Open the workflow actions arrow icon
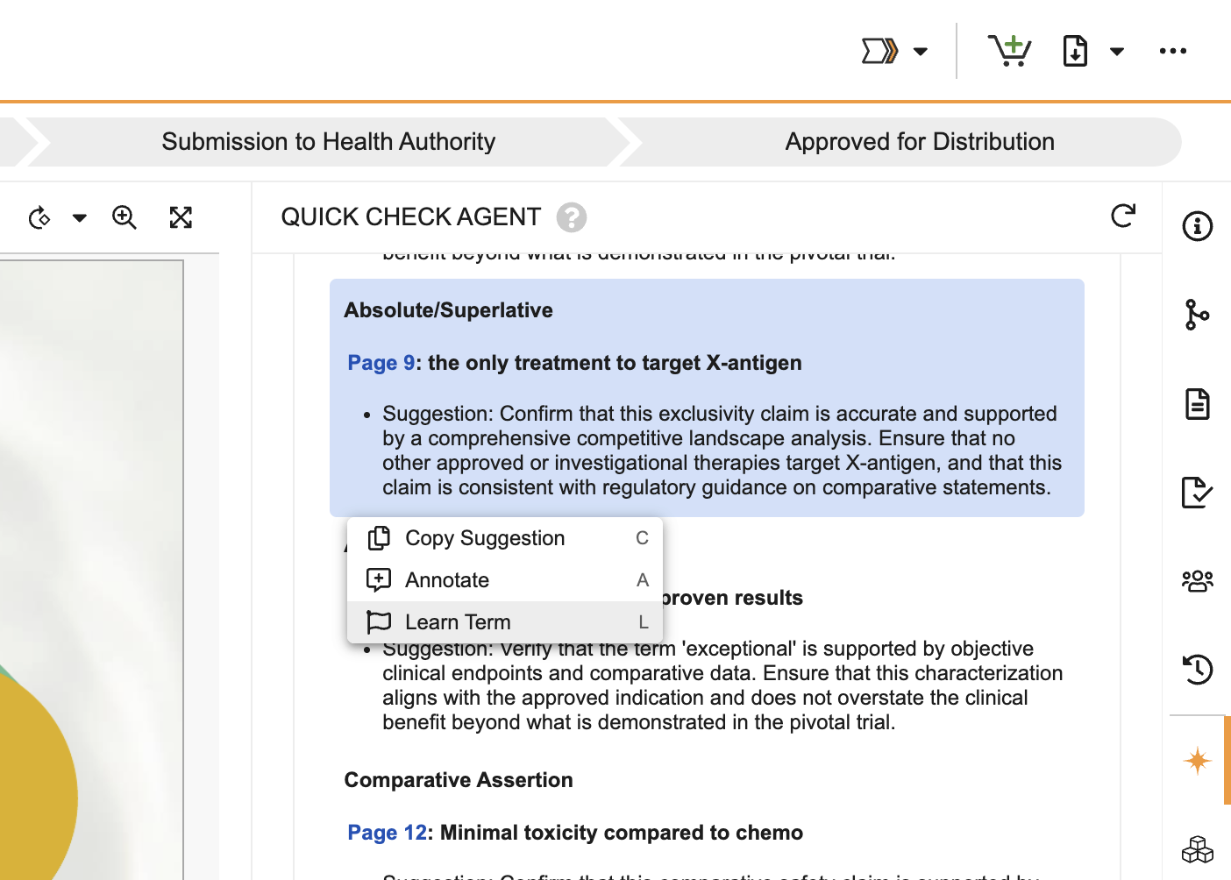The height and width of the screenshot is (880, 1231). [x=879, y=51]
